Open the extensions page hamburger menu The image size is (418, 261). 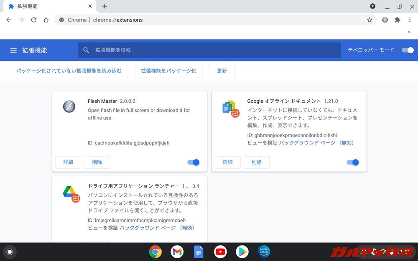13,50
